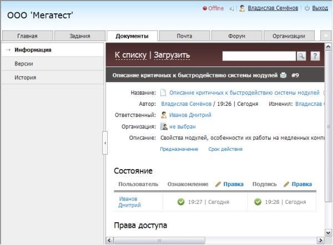Viewport: 333px width, 245px height.
Task: Click the Загрузить link
Action: pos(172,55)
